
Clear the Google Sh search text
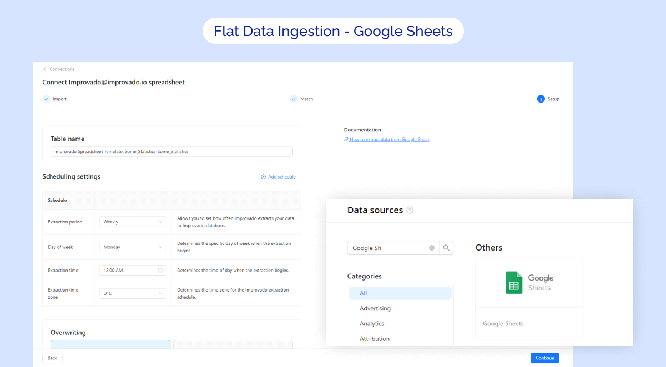[432, 248]
